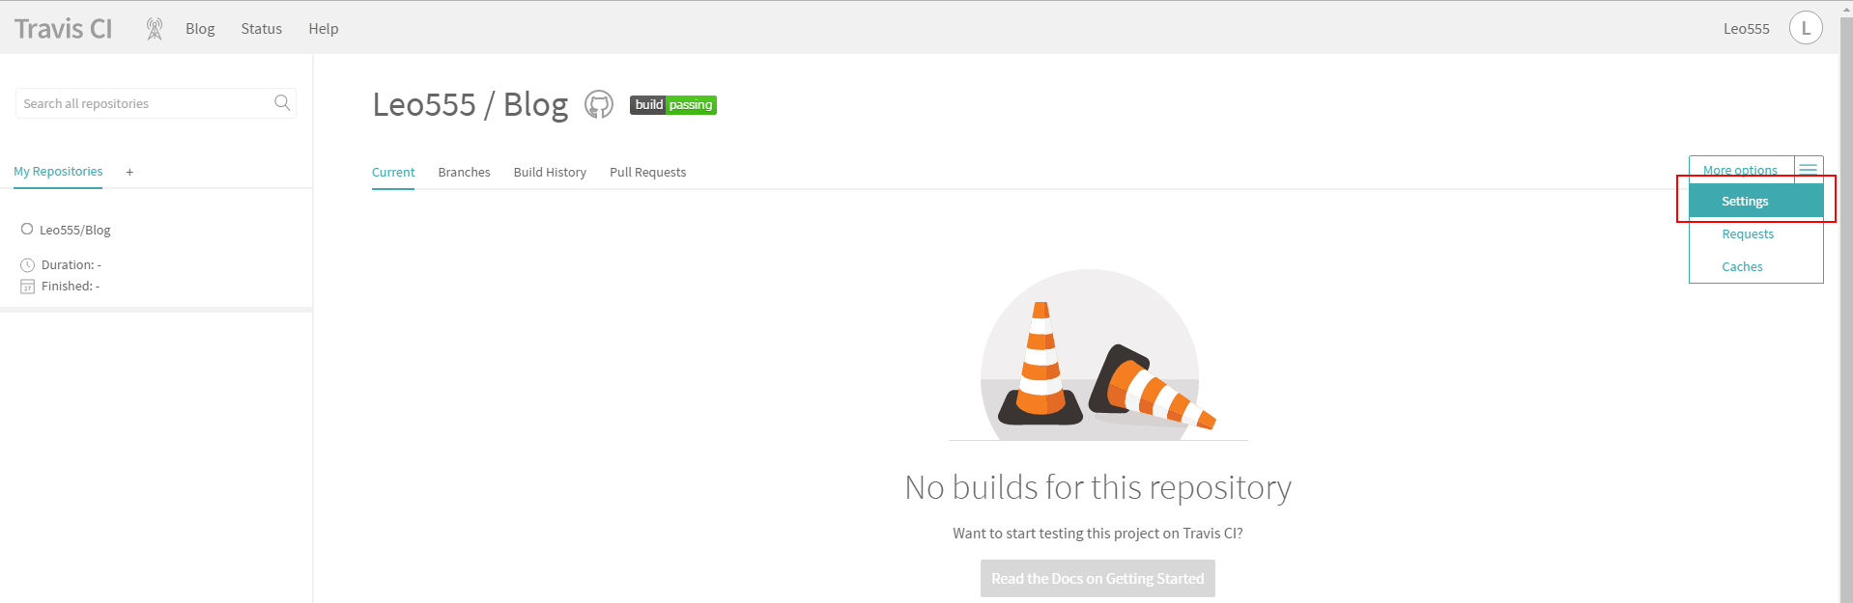
Task: Click the Leo555 username in header
Action: point(1746,29)
